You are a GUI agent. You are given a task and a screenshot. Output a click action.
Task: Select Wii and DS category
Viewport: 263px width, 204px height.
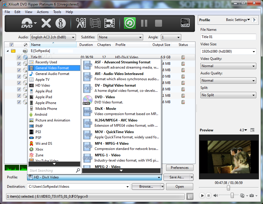coord(54,144)
